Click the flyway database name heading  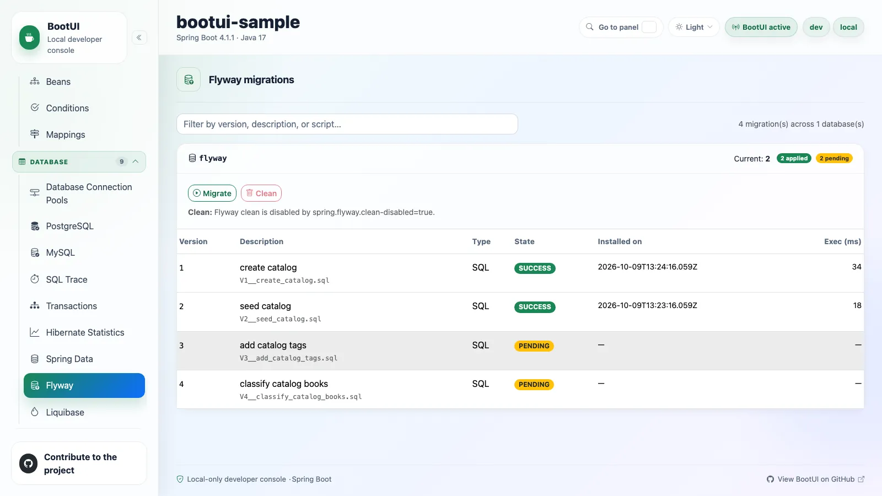[213, 158]
